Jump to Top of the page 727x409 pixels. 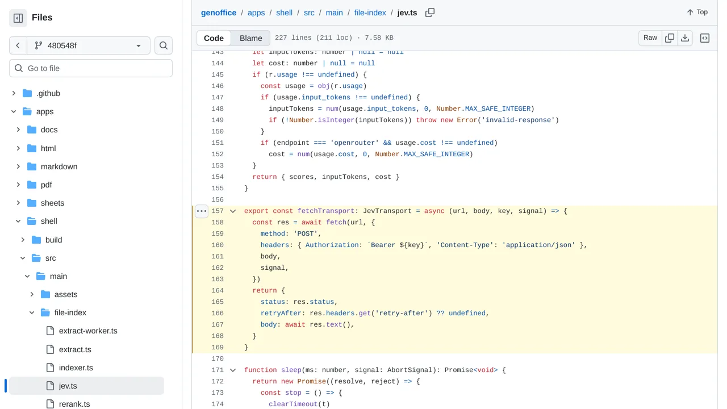point(697,12)
